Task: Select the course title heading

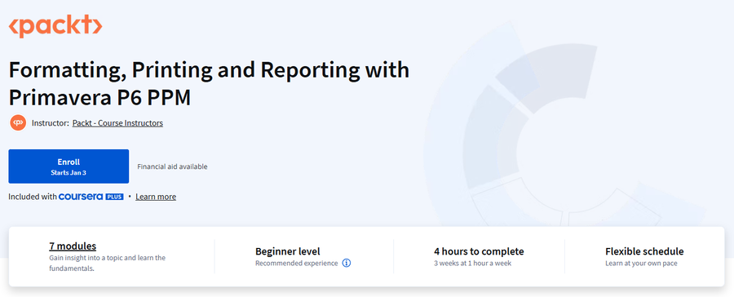Action: (209, 84)
